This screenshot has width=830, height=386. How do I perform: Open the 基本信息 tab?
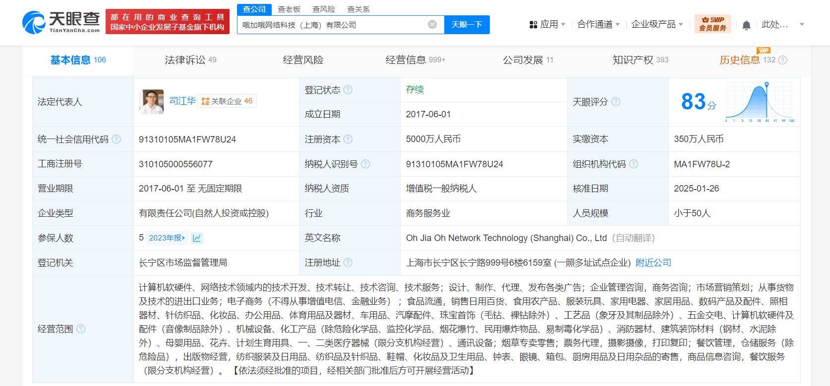coord(78,60)
